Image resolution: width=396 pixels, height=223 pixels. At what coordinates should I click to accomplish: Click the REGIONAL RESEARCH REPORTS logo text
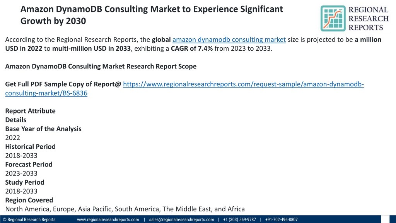point(369,19)
